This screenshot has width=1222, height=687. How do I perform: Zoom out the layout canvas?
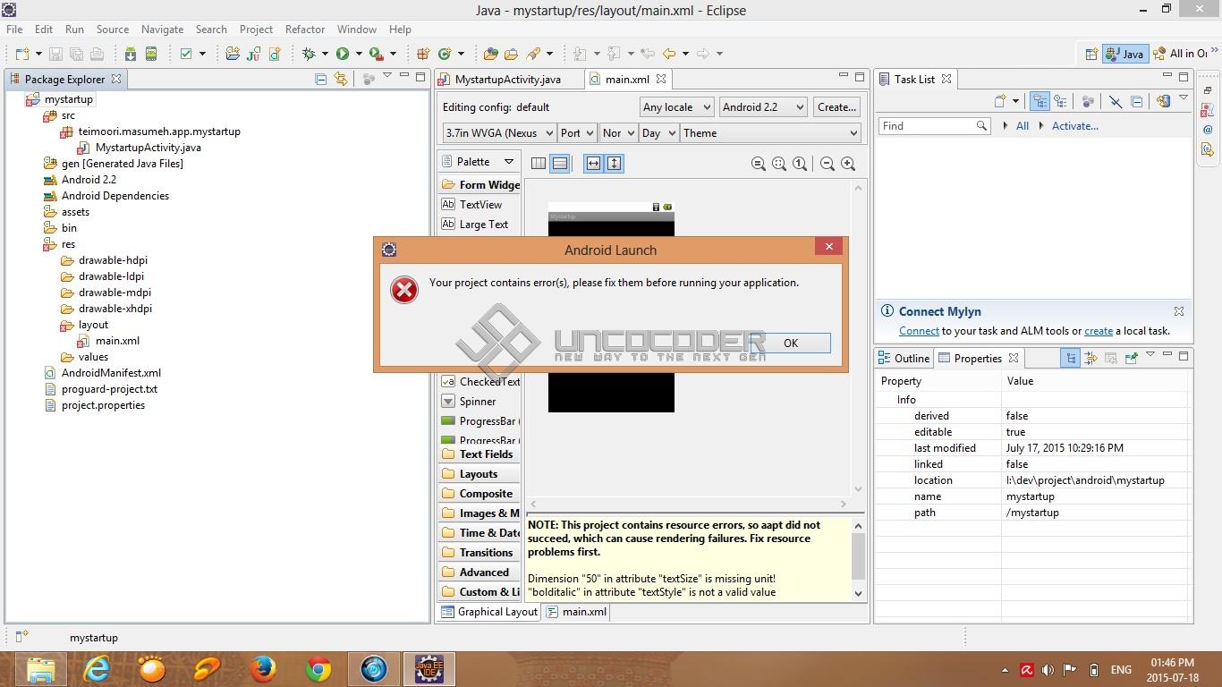click(x=827, y=164)
